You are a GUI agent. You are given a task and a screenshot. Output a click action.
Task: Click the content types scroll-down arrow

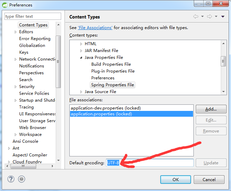tap(223, 92)
